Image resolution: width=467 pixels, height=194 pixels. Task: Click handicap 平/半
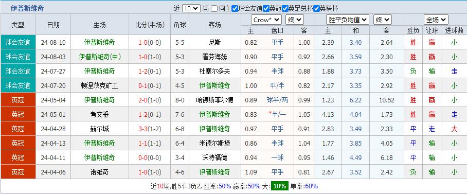tap(277, 86)
